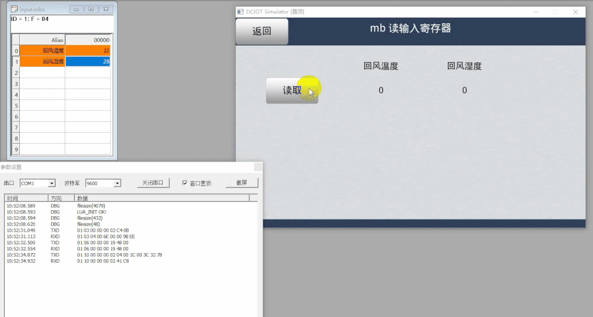Click row header 2 in input.mbs
Viewport: 593px width, 317px height.
[x=16, y=72]
